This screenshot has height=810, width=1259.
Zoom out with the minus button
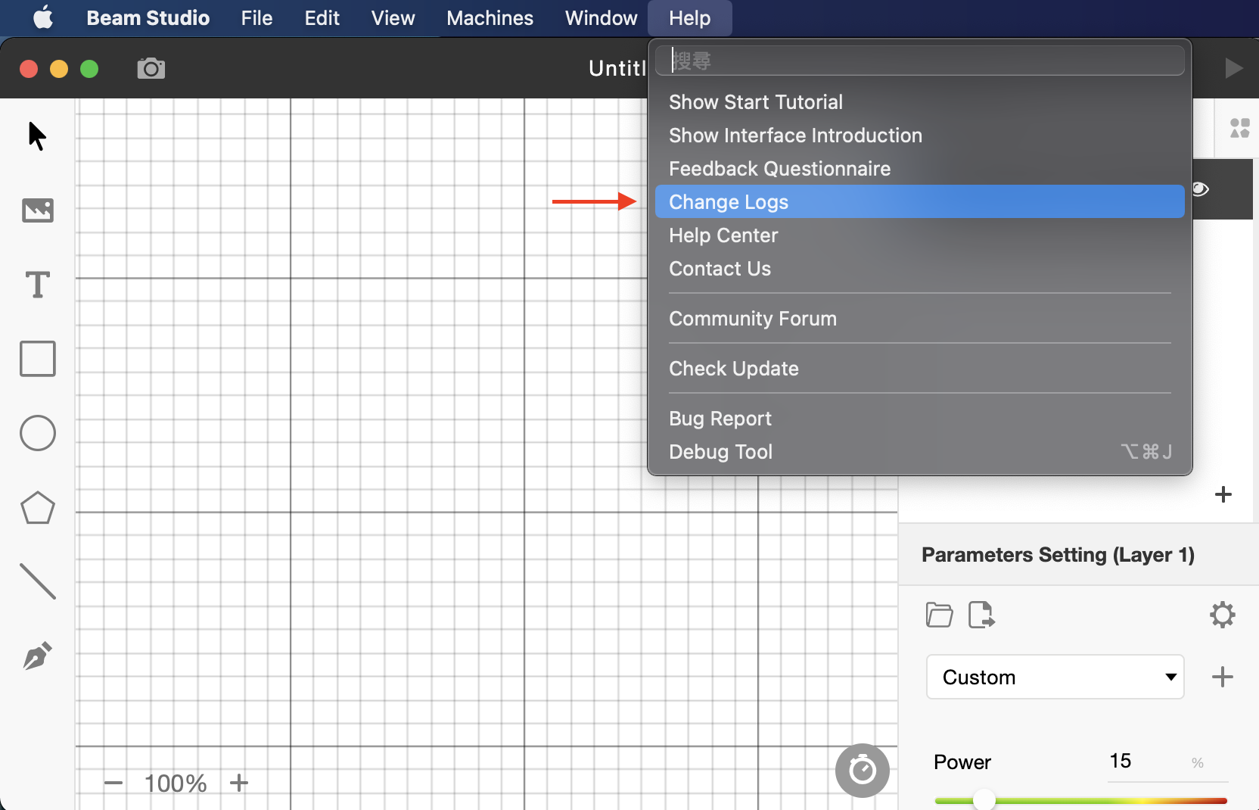pyautogui.click(x=113, y=783)
